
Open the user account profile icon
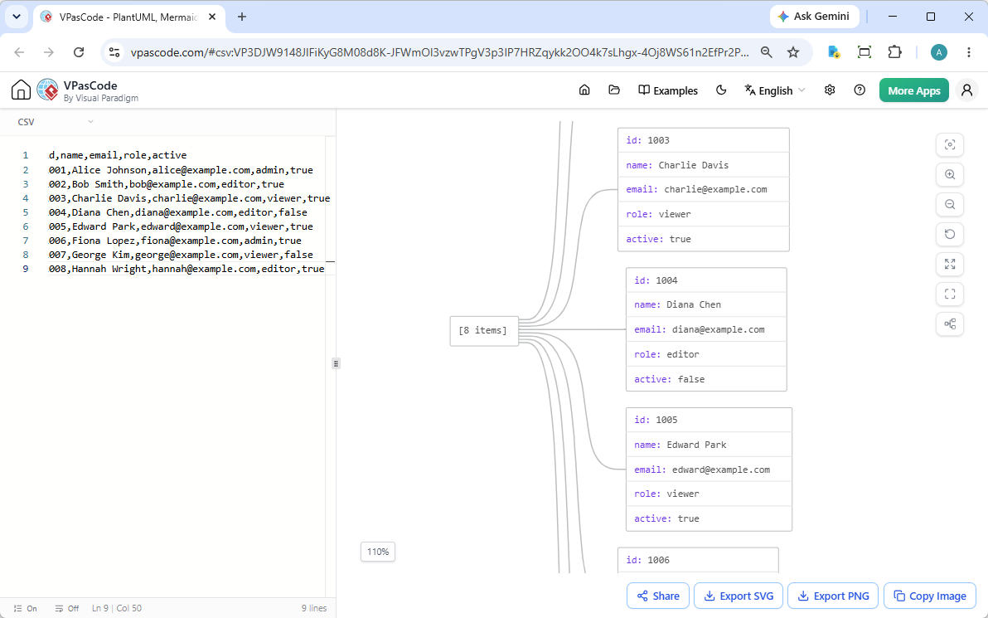[x=966, y=90]
